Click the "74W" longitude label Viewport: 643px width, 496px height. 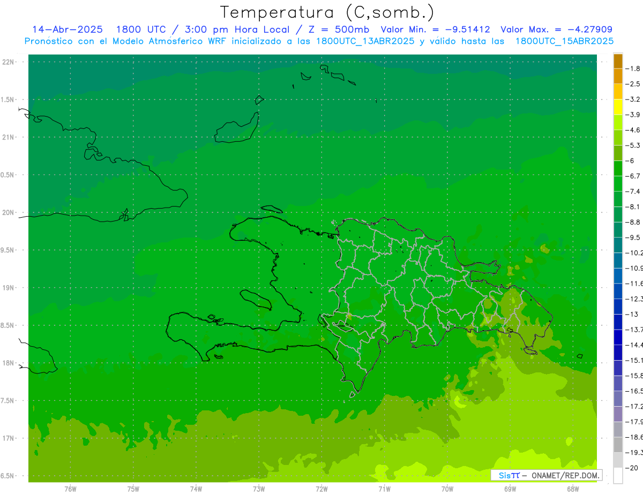tap(196, 489)
